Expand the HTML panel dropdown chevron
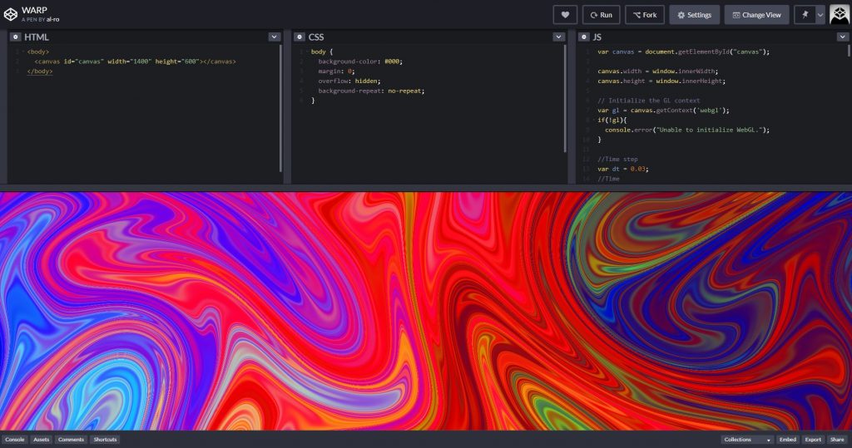The height and width of the screenshot is (448, 852). coord(275,37)
